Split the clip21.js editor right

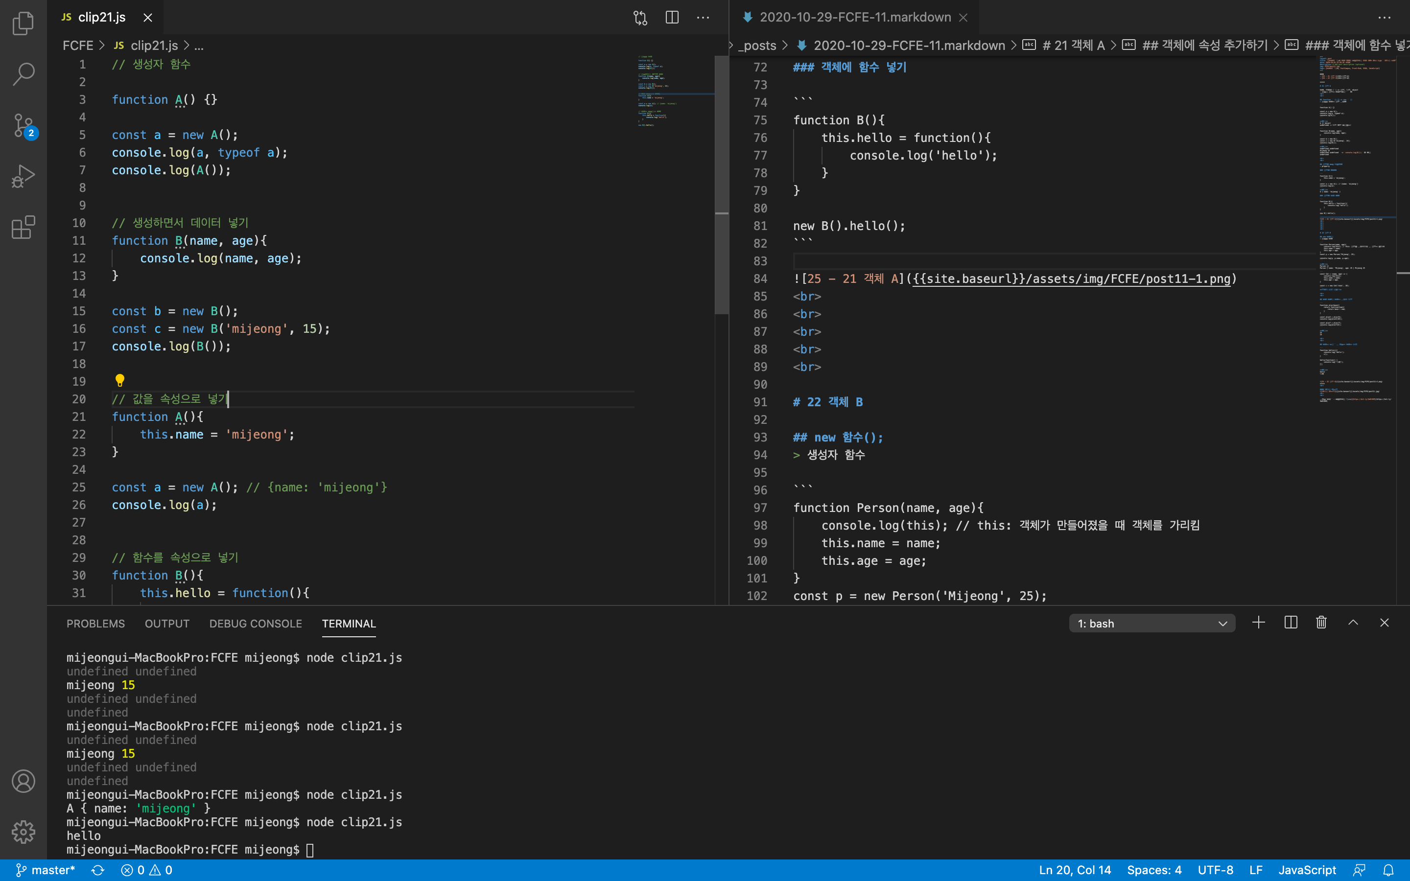(672, 18)
